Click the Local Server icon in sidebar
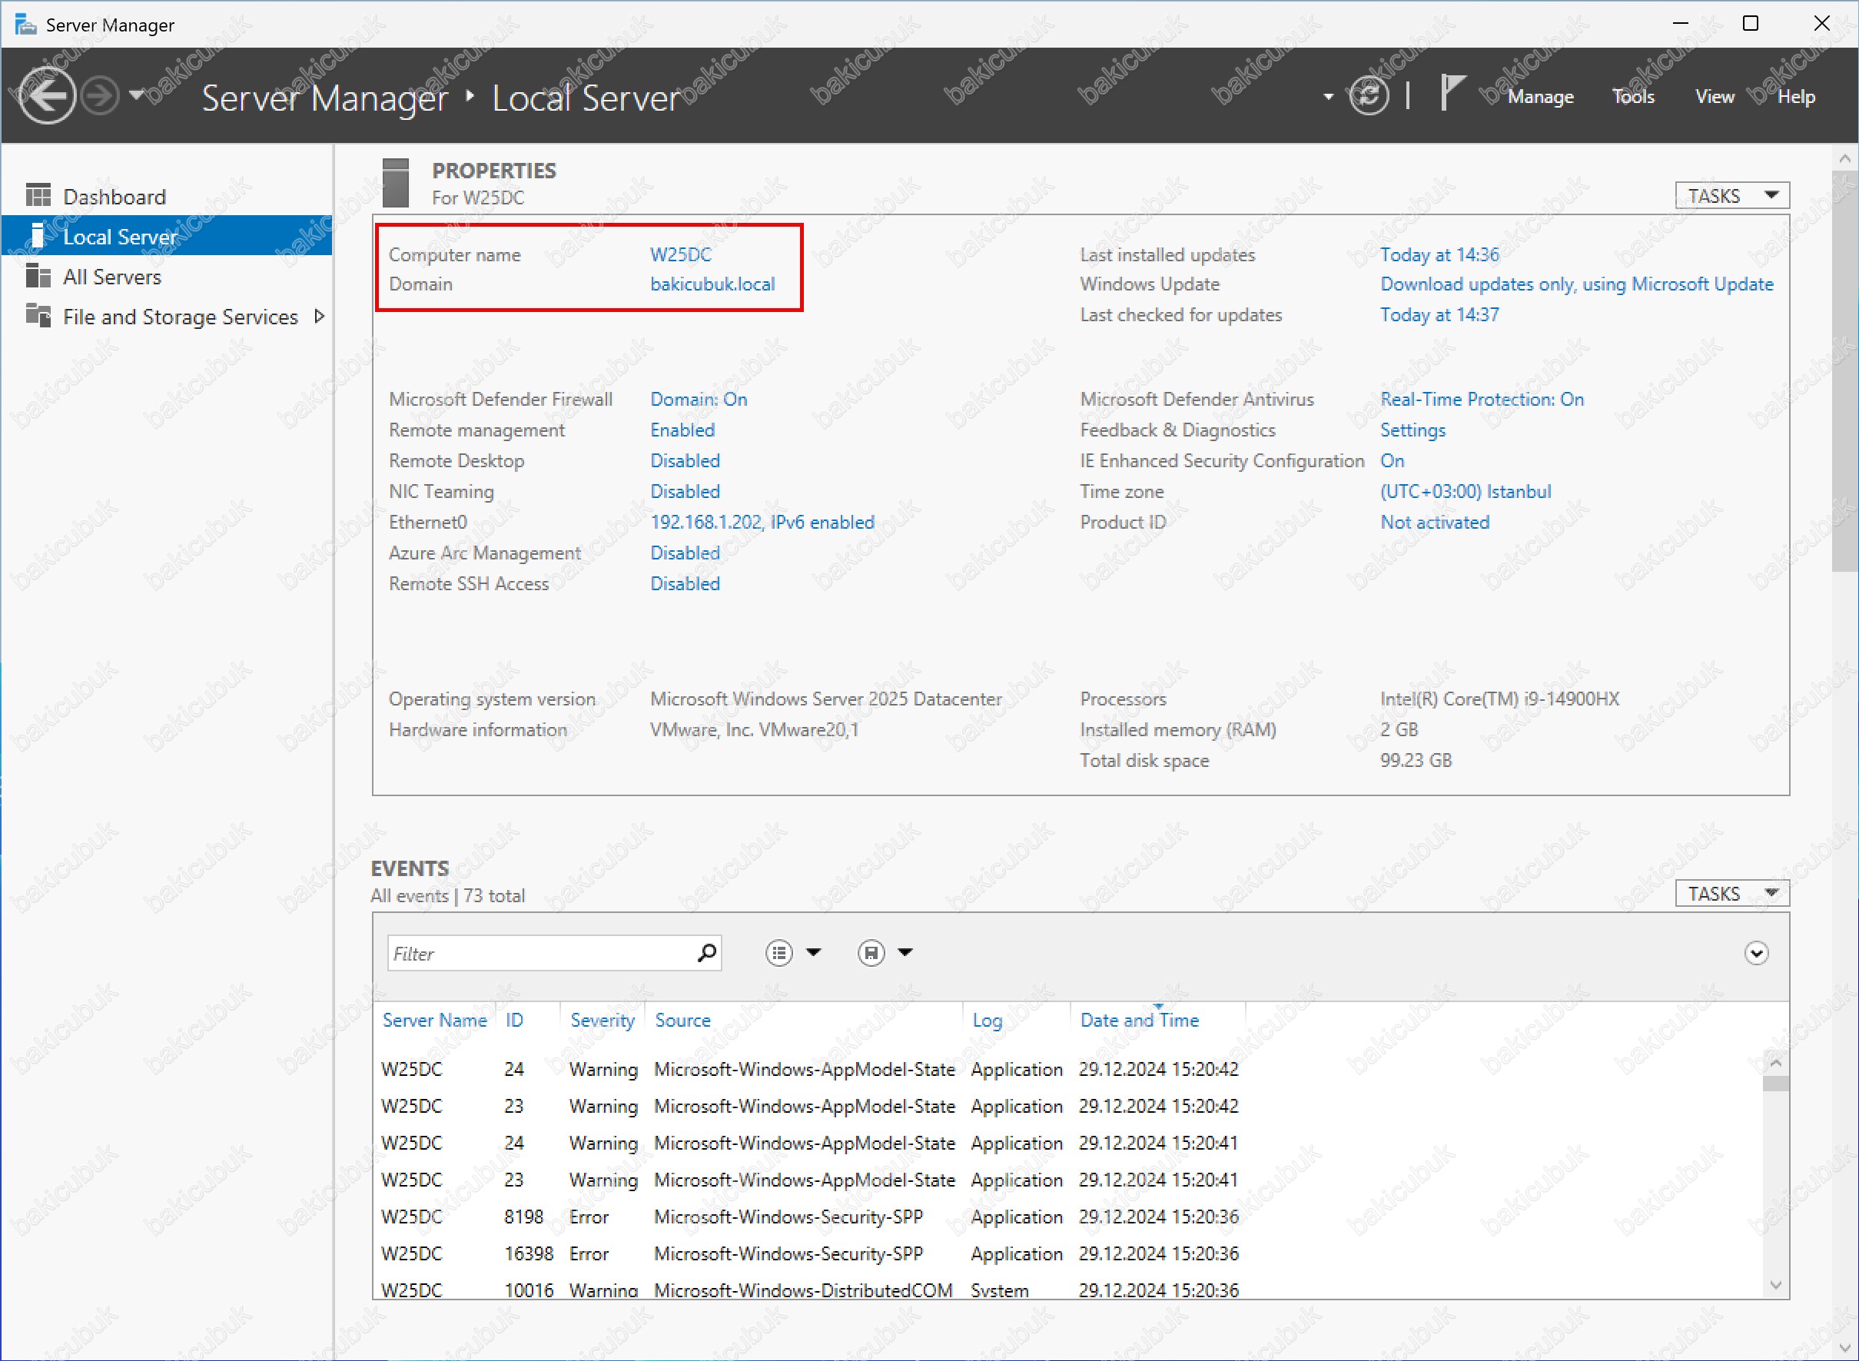1859x1361 pixels. point(37,236)
